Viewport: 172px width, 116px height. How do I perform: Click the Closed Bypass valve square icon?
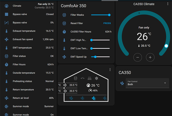6,14
